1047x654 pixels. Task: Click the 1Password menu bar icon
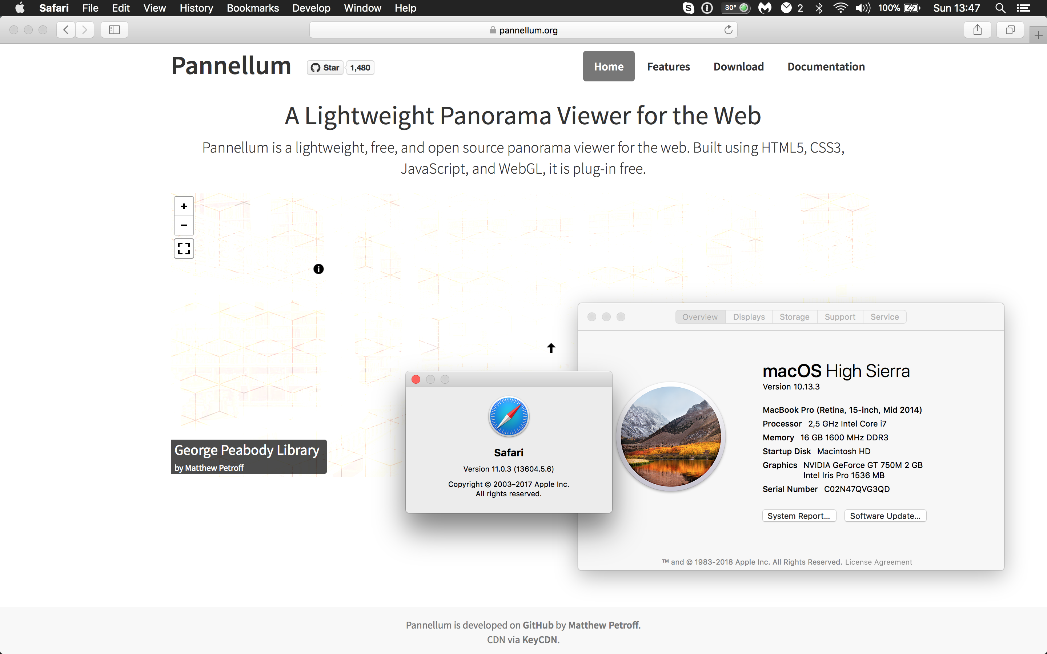click(707, 8)
